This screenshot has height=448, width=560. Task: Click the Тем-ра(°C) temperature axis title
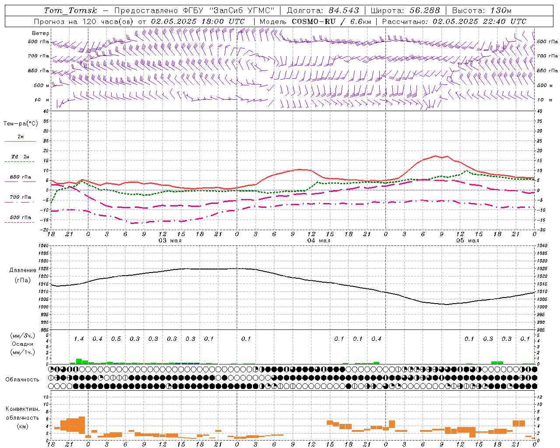(x=21, y=124)
